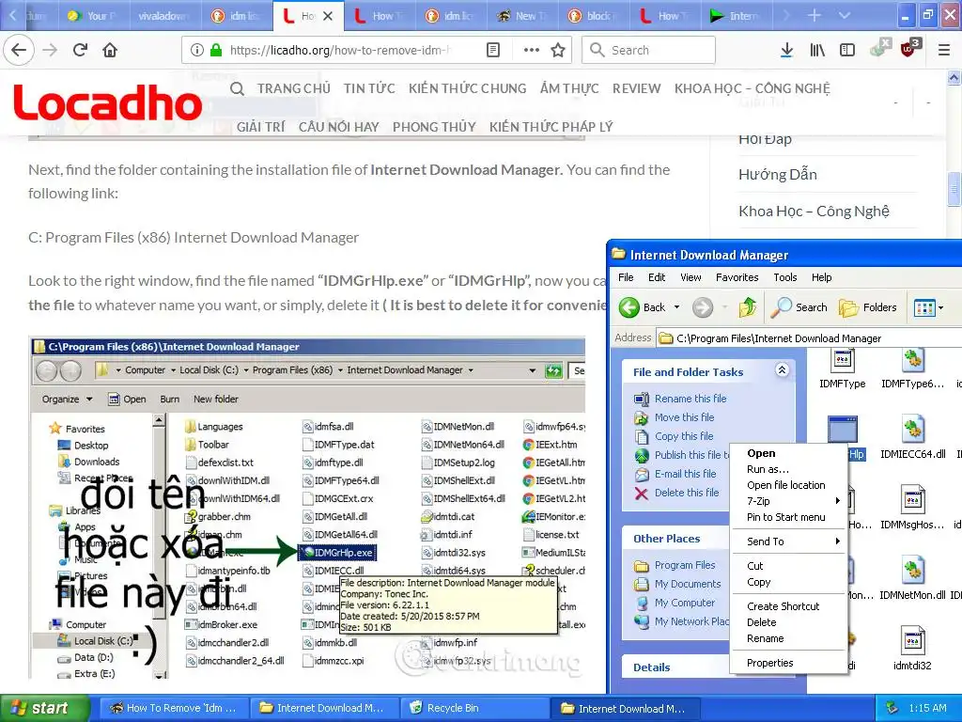This screenshot has height=722, width=962.
Task: Open ẨM THỰC navigation link
Action: 569,88
